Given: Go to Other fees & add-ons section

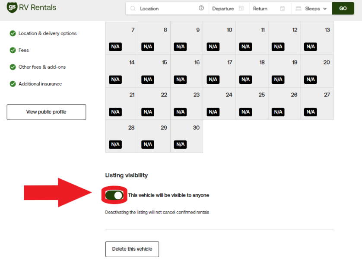Looking at the screenshot, I should coord(42,67).
